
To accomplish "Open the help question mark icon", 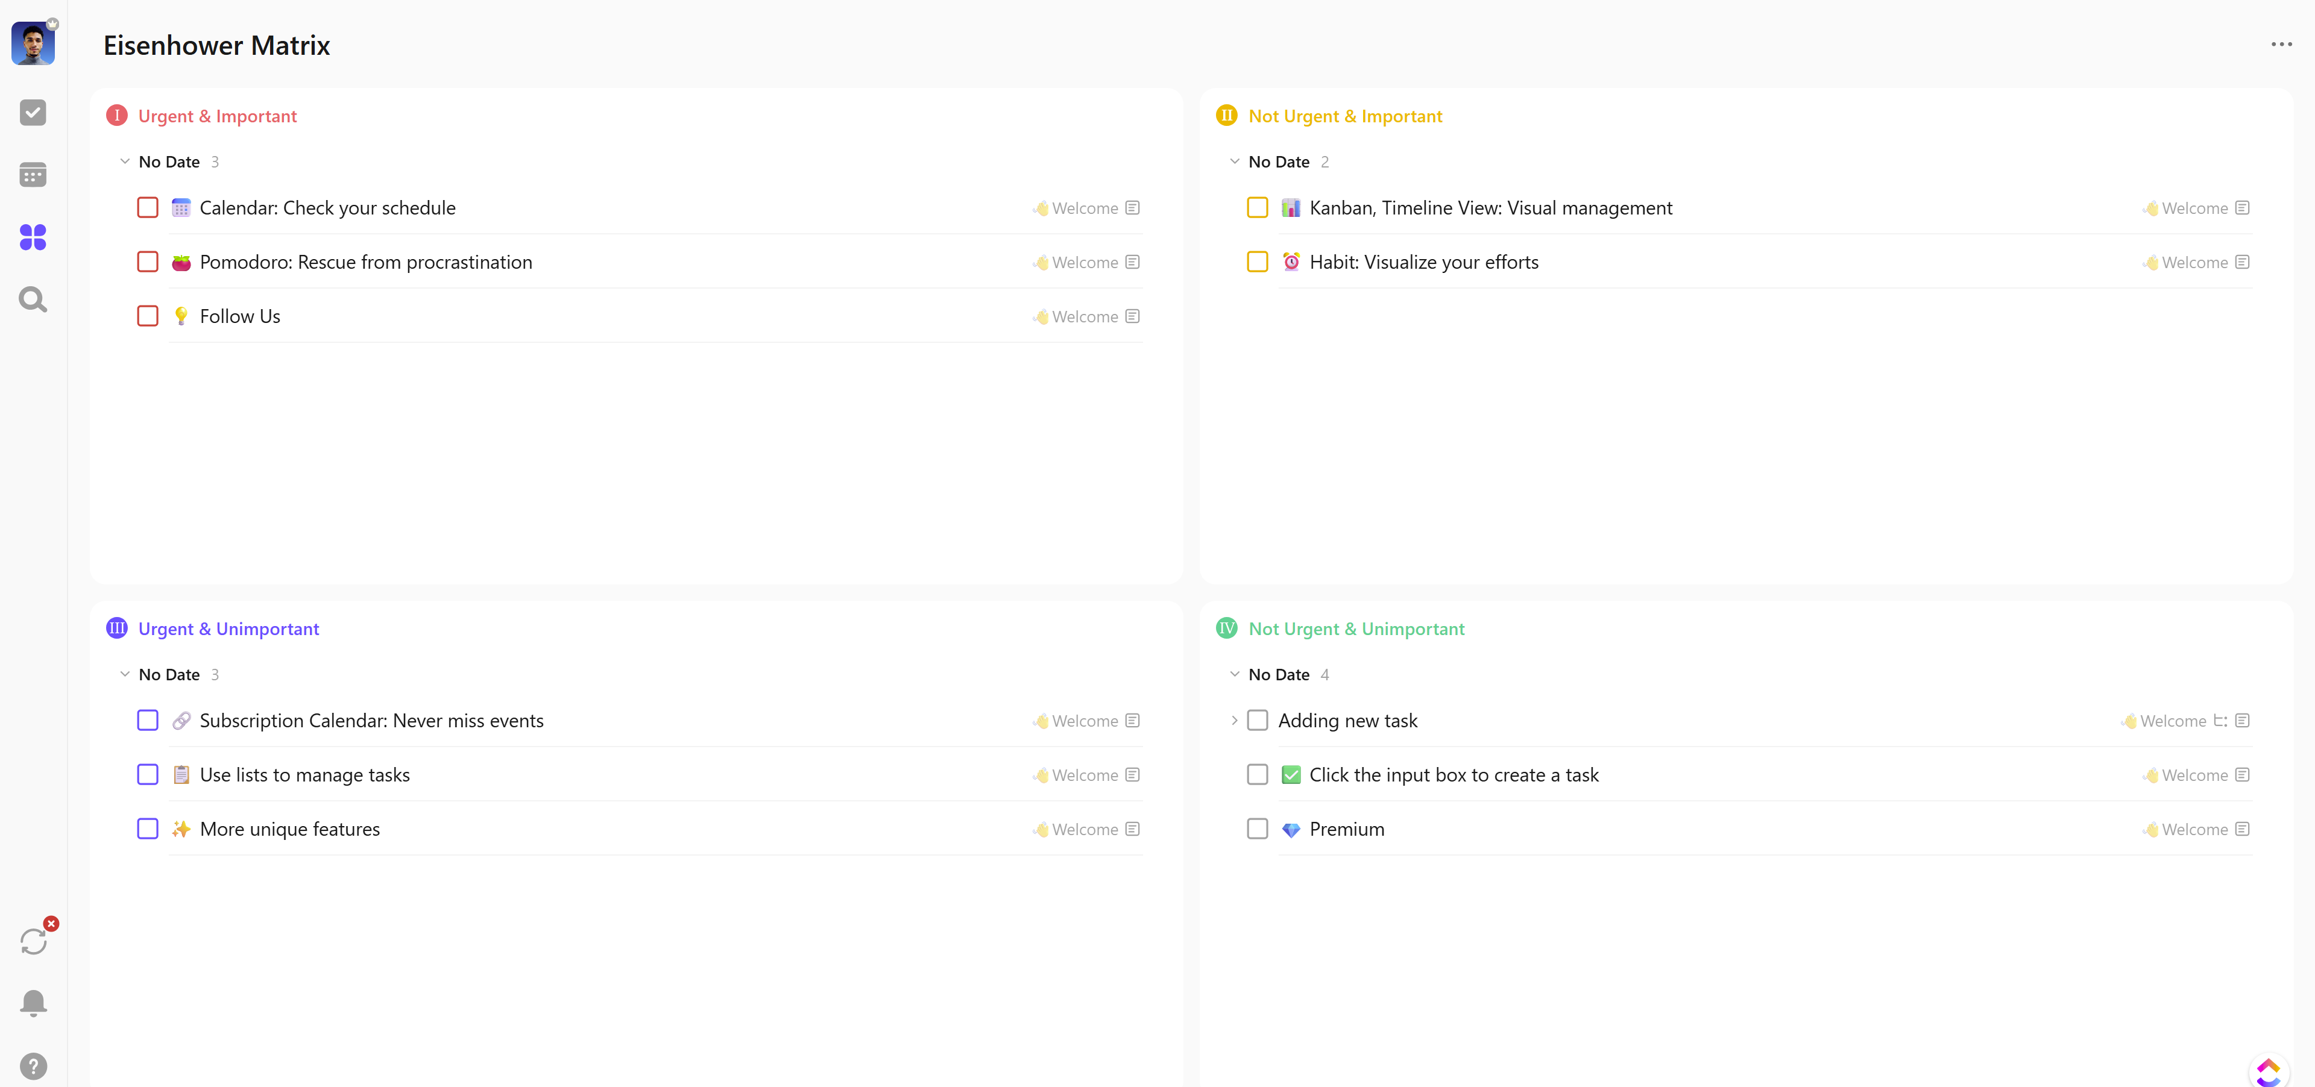I will click(x=33, y=1065).
